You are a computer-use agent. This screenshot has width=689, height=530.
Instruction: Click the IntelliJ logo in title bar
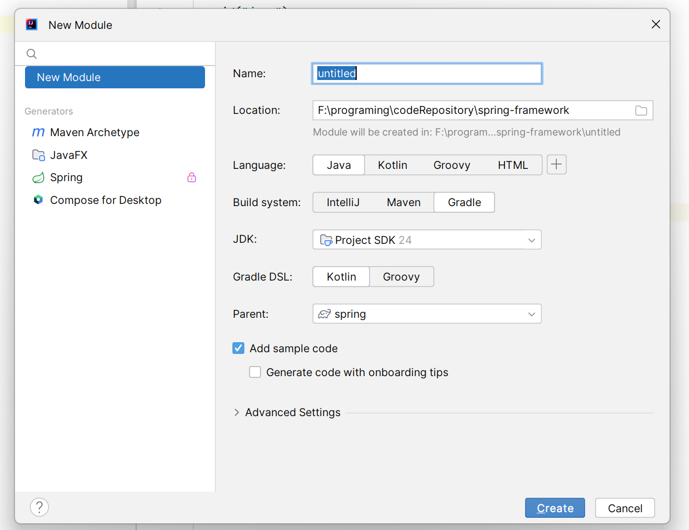(x=32, y=24)
